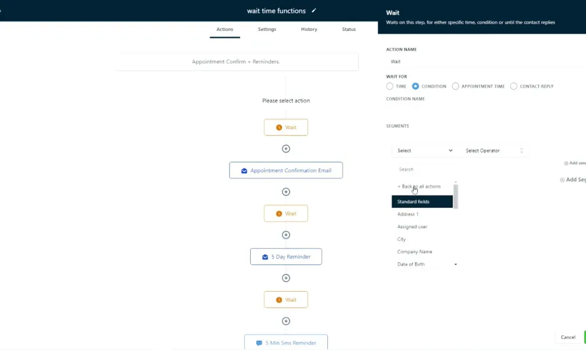Click clock icon in third Wait step

[279, 300]
